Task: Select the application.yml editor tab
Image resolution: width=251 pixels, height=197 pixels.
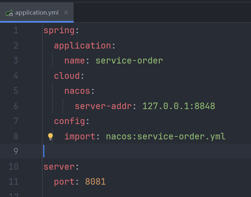Action: pos(37,12)
